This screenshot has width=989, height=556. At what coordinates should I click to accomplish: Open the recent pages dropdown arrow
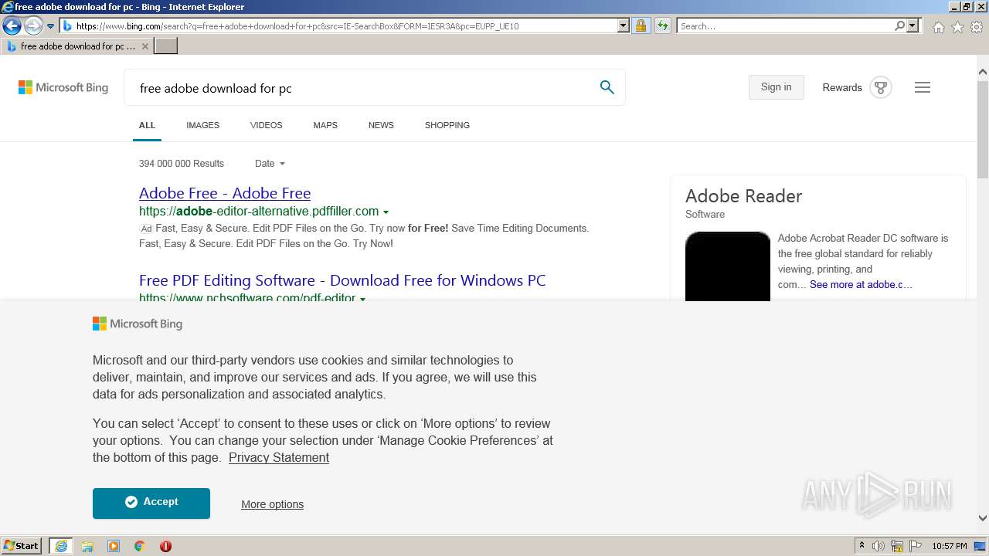coord(50,26)
